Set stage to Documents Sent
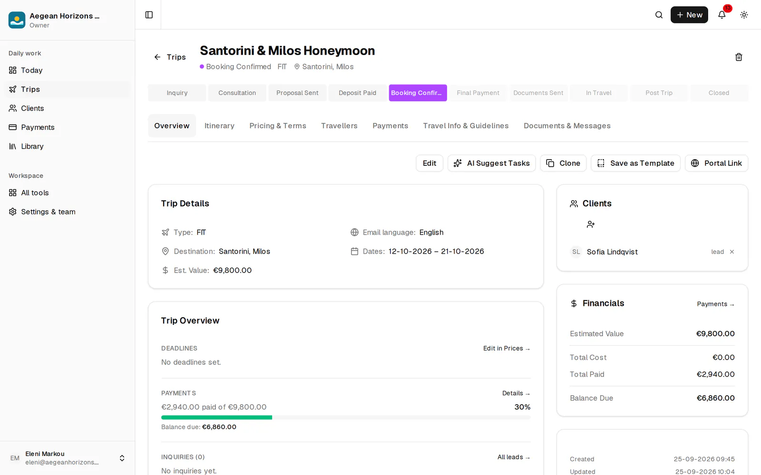The width and height of the screenshot is (761, 475). point(538,93)
